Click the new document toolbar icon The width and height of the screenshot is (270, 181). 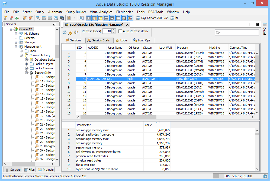69,18
